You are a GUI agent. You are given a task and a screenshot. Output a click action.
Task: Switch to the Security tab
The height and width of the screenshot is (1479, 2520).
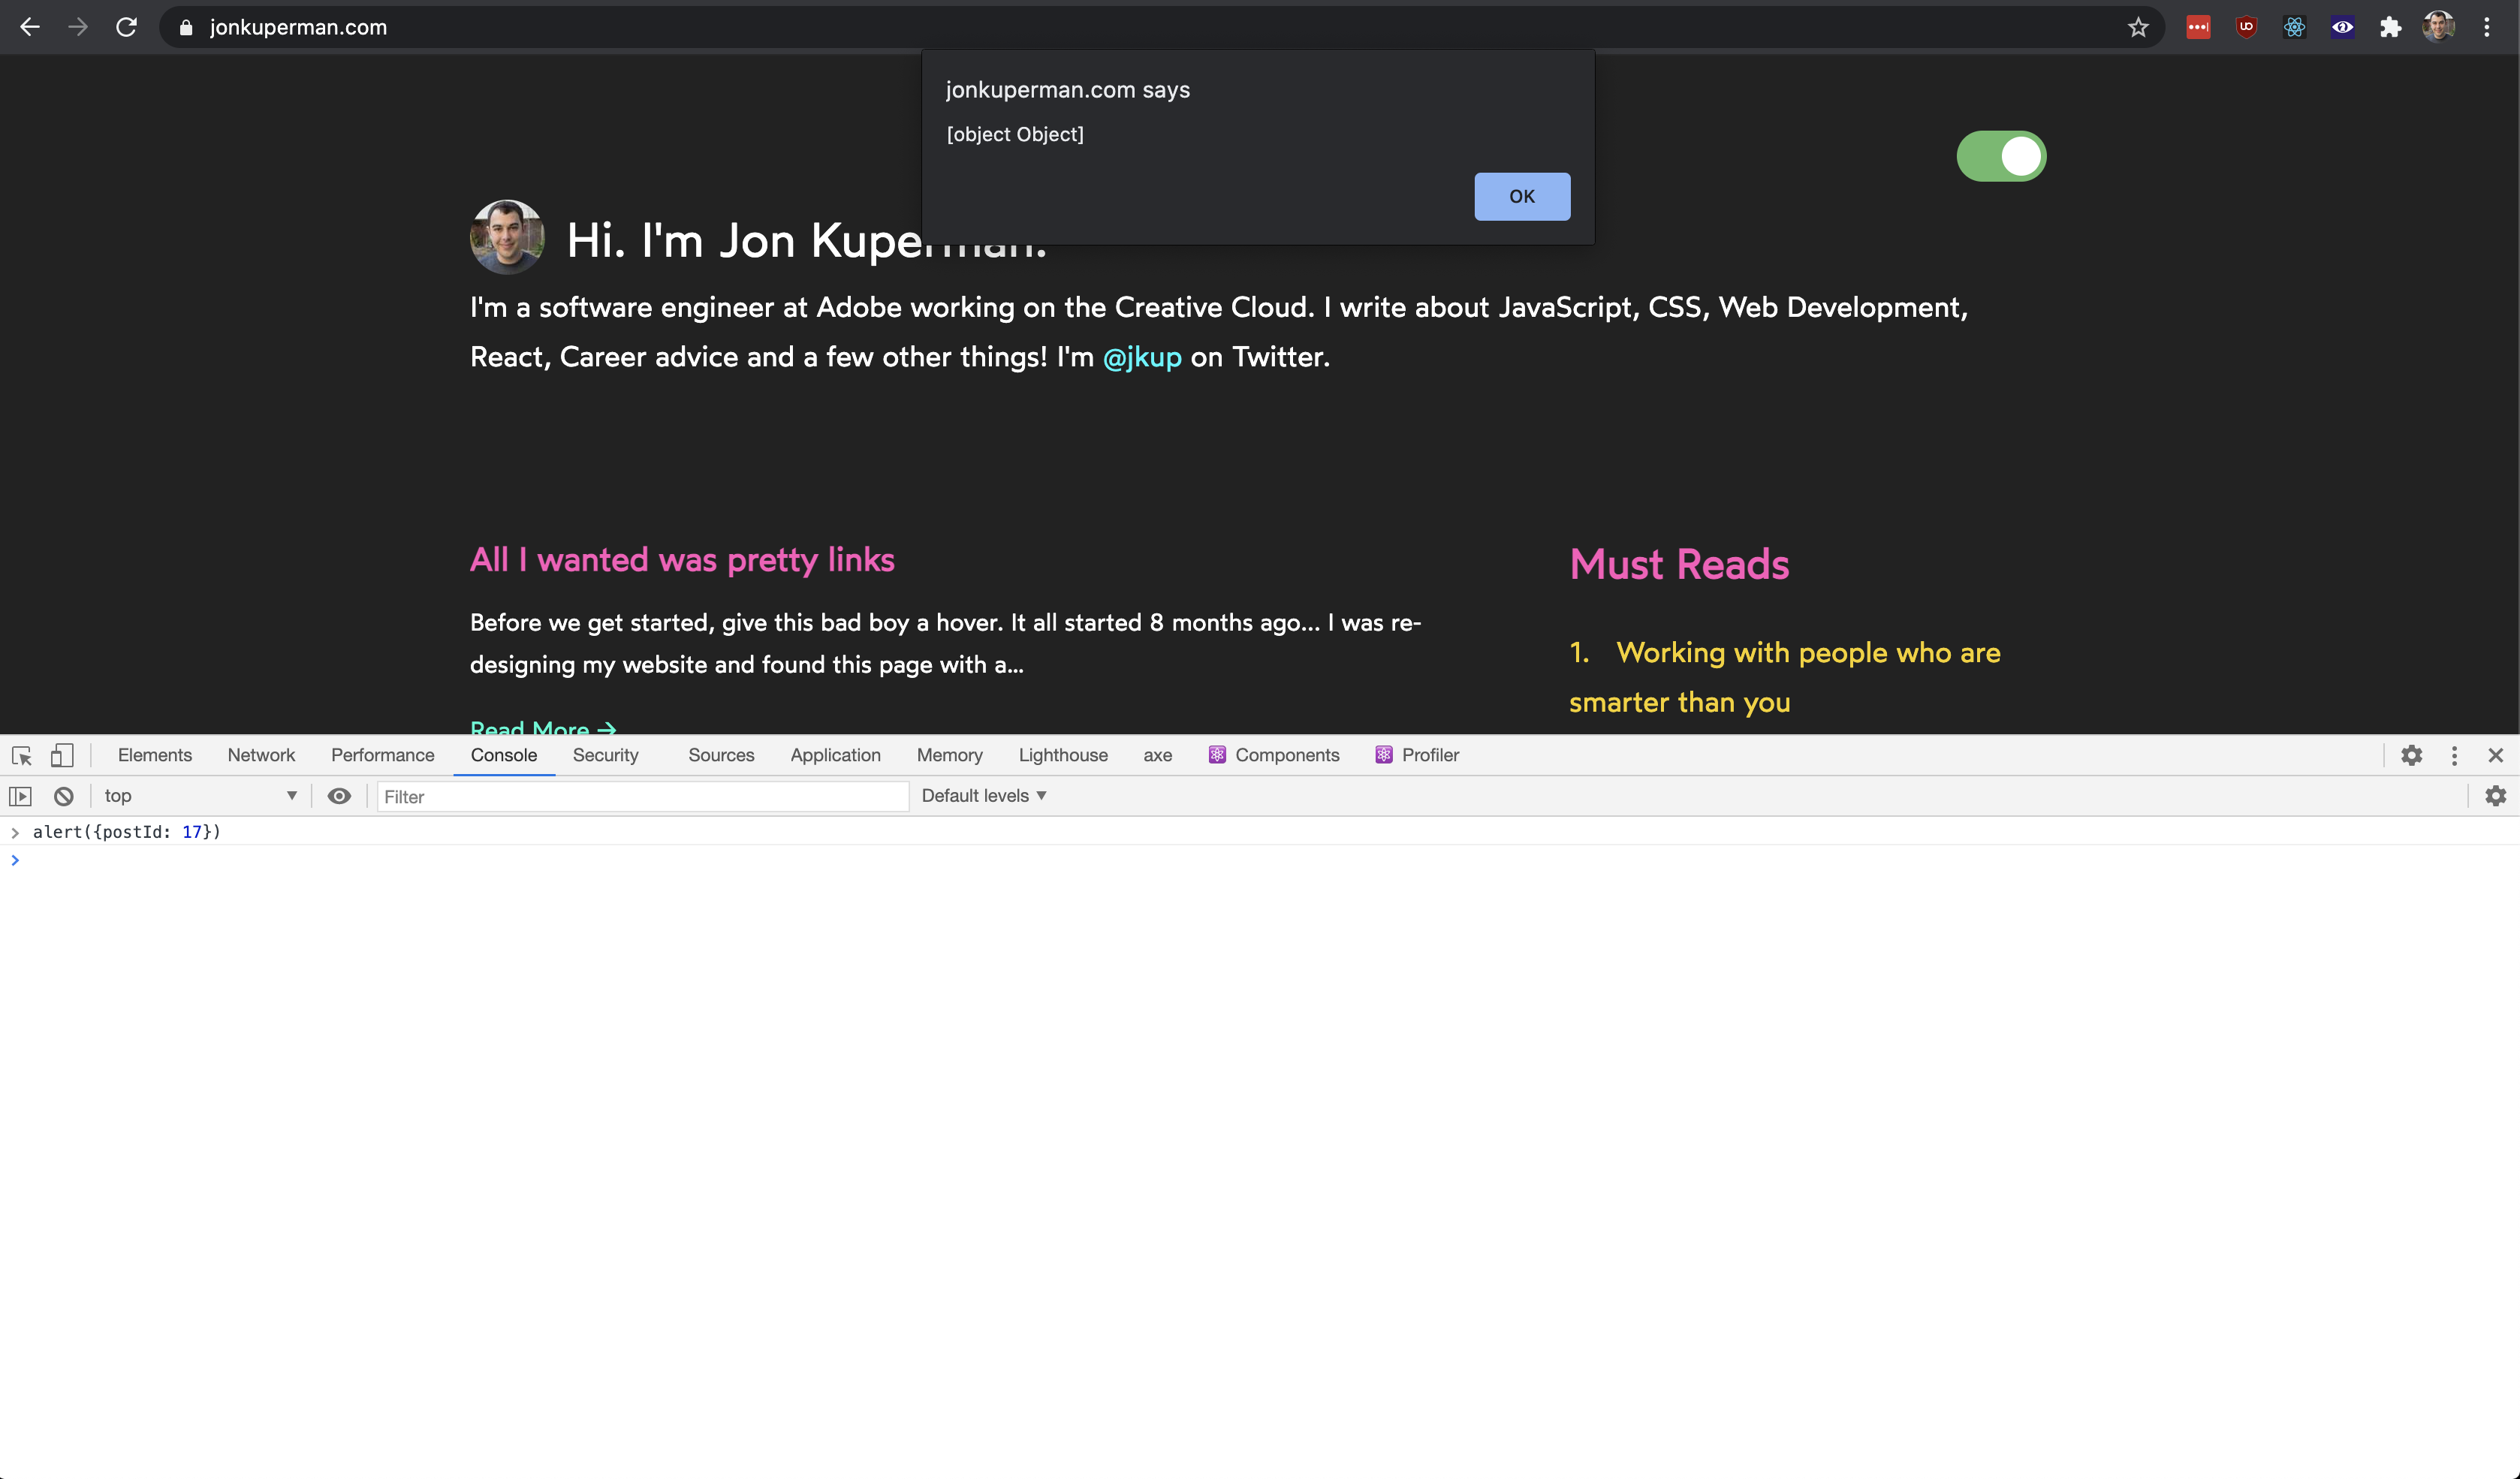[605, 755]
